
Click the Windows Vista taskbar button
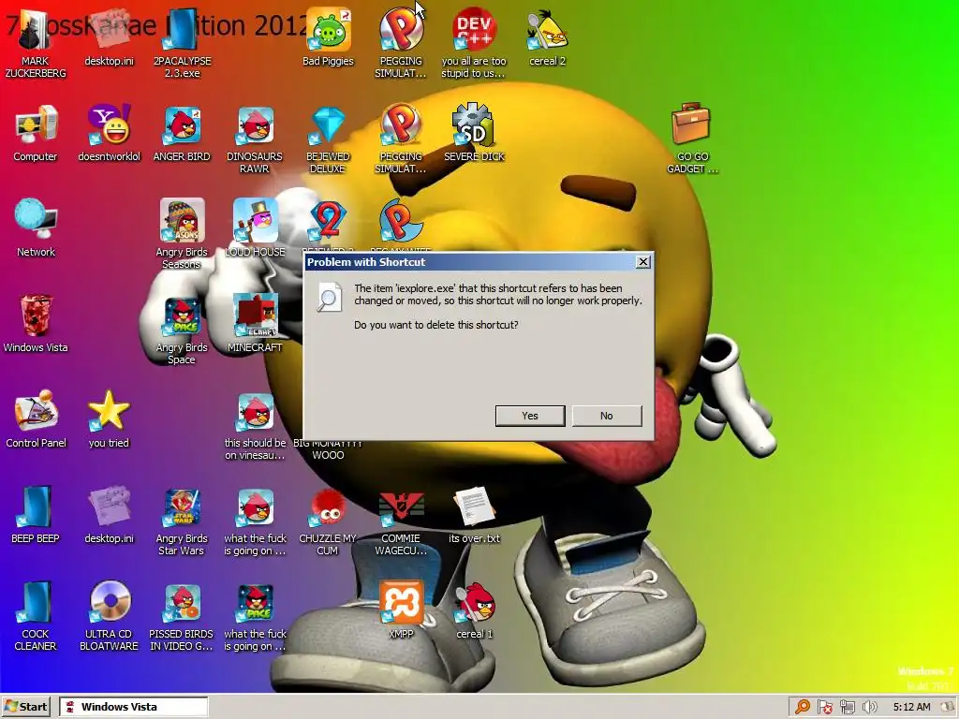133,707
